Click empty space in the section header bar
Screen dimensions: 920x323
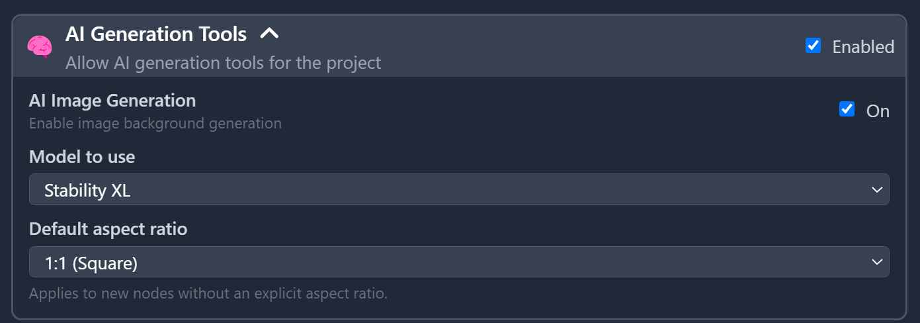(529, 46)
